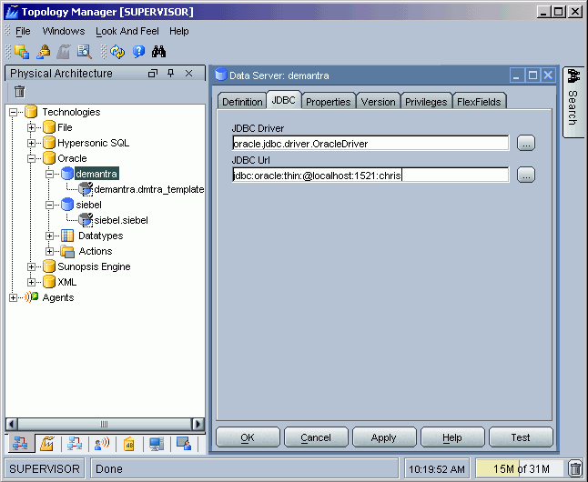Open the Help menu
The width and height of the screenshot is (588, 482).
(179, 31)
